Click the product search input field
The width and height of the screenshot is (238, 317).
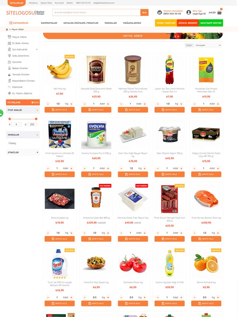coord(96,12)
